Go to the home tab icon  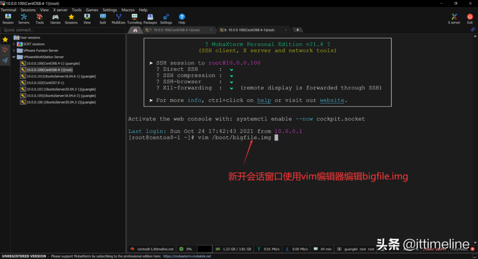tap(135, 30)
